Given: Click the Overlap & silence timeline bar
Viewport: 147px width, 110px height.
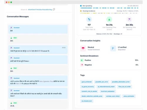Looking at the screenshot, I should (x=109, y=13).
